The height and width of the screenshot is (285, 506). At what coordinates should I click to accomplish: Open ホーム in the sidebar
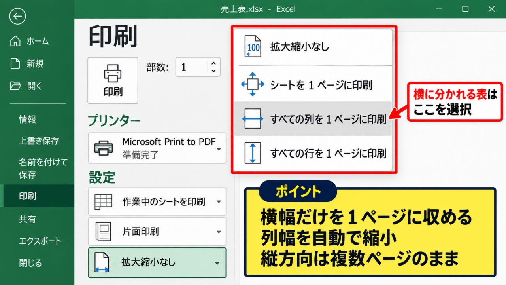point(37,41)
